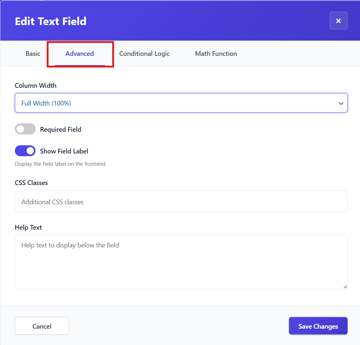Click the Save Changes button
Screen dimensions: 360x345
(x=318, y=326)
